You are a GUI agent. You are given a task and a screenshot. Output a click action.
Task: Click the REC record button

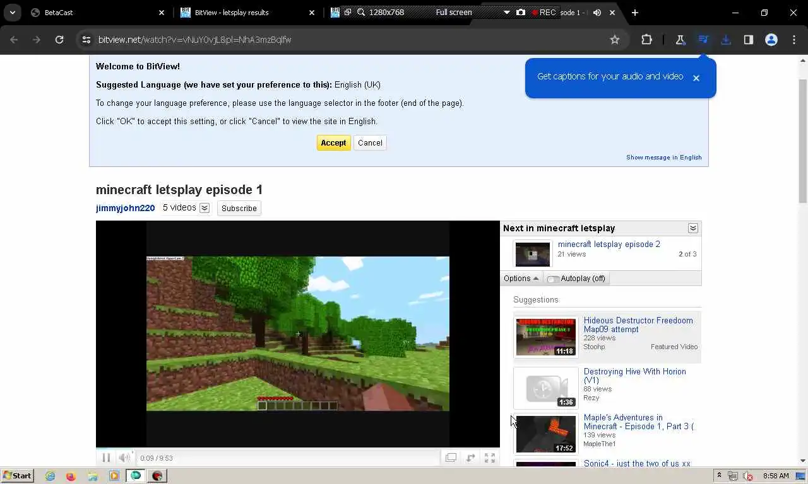[544, 12]
